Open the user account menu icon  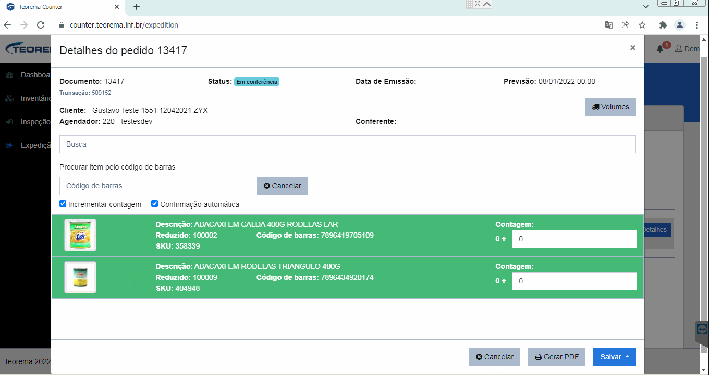679,49
